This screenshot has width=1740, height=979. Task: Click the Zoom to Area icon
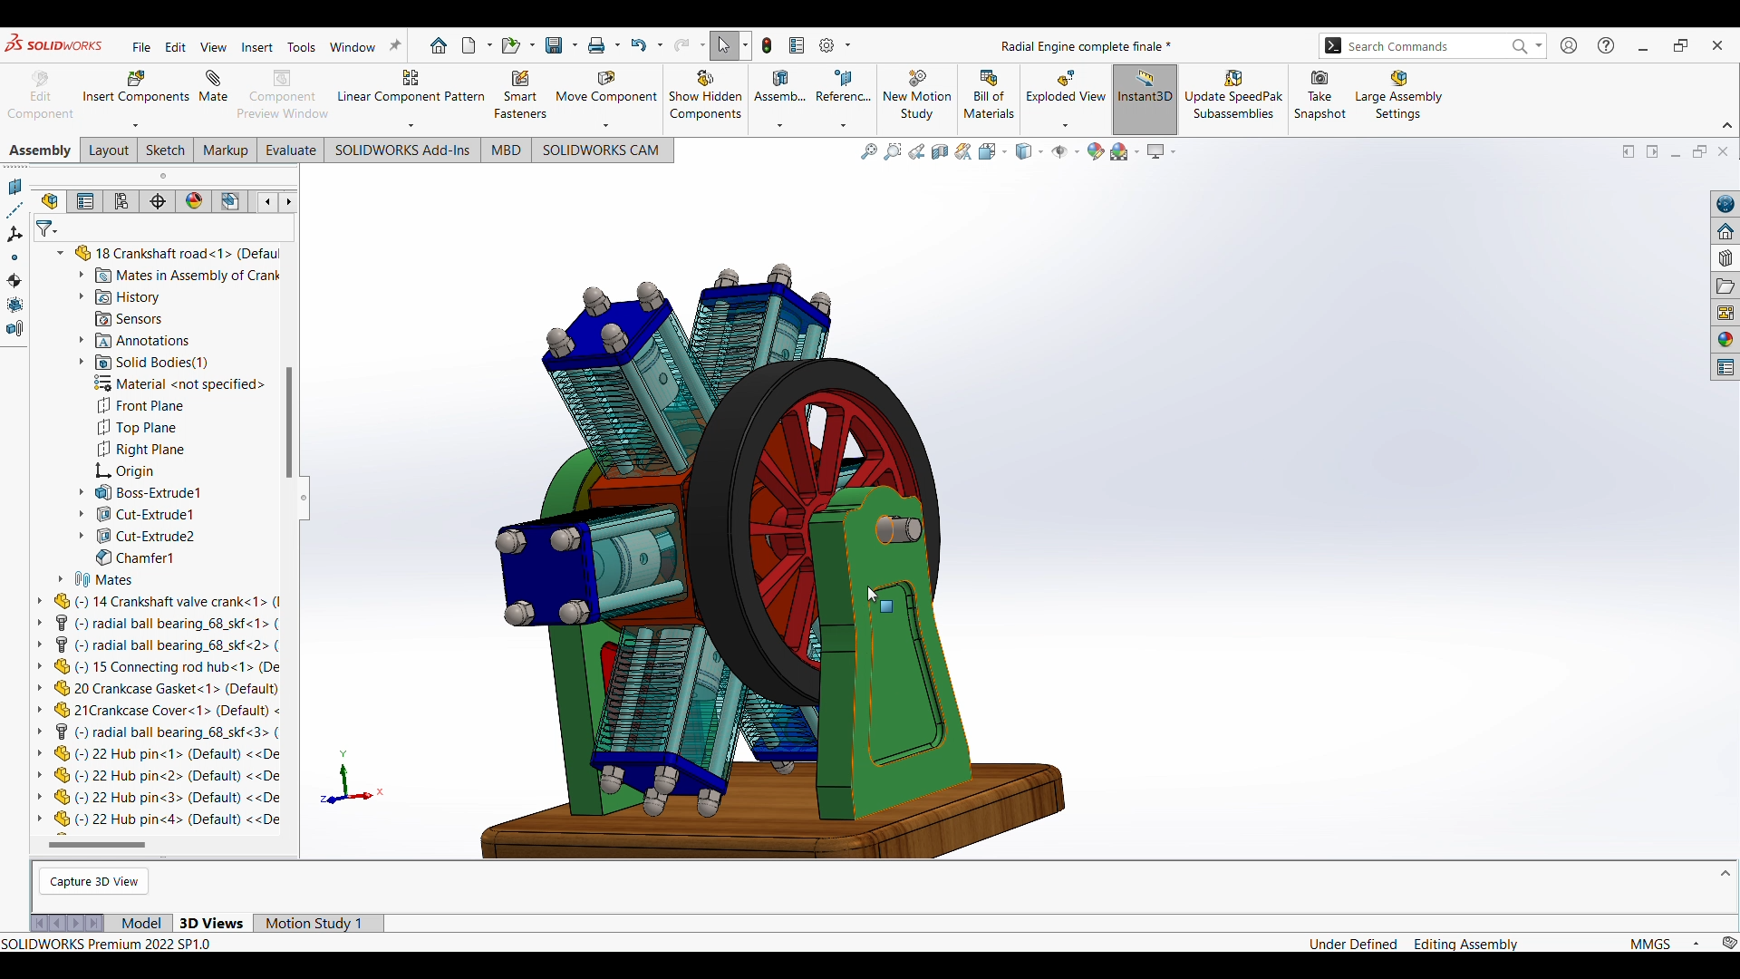click(x=893, y=151)
